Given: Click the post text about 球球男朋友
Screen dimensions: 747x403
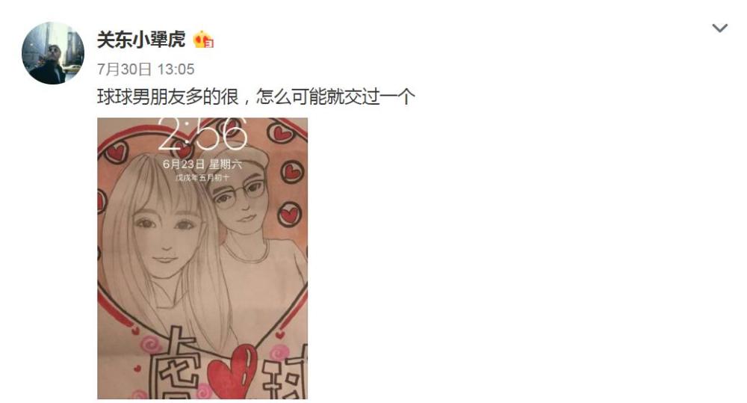Looking at the screenshot, I should pyautogui.click(x=256, y=96).
